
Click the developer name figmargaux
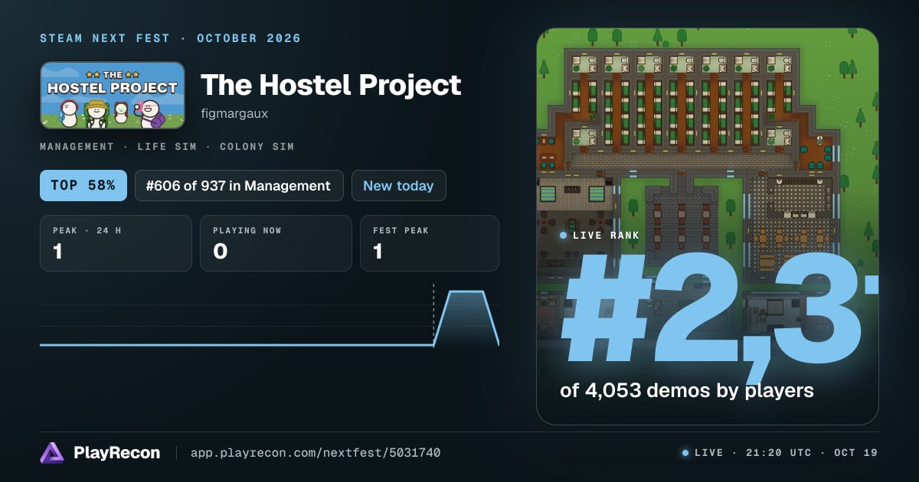(x=234, y=113)
